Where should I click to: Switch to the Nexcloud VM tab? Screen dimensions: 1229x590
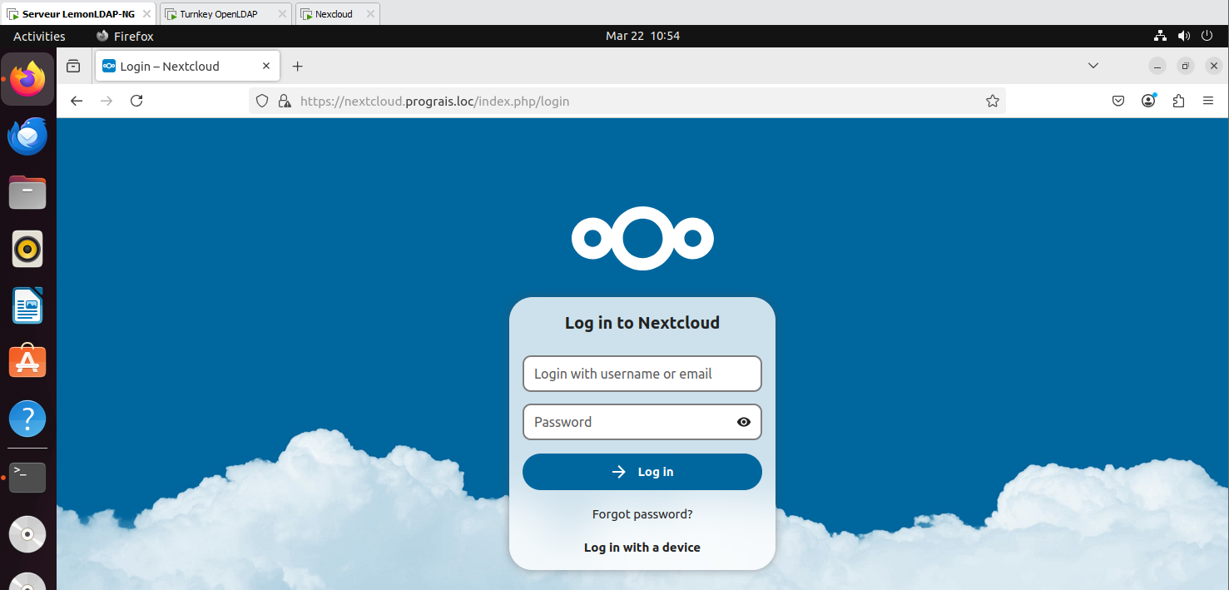click(x=338, y=14)
